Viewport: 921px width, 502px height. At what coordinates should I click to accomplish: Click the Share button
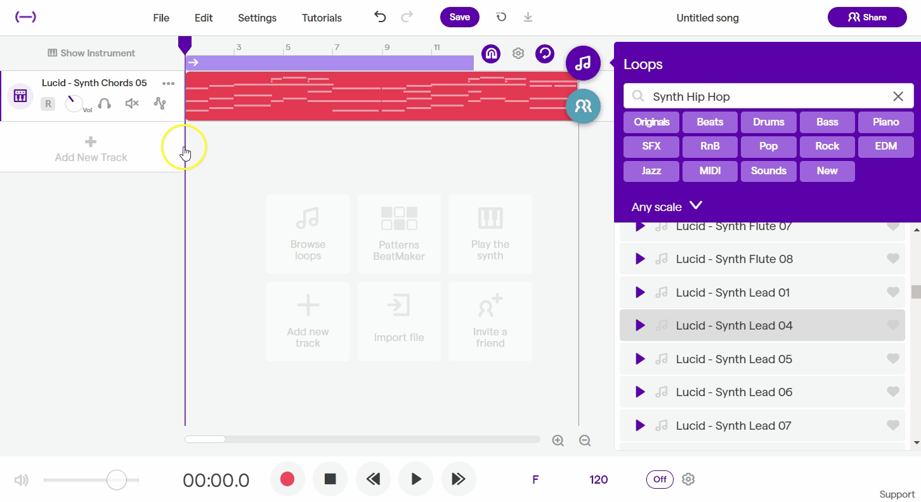(867, 17)
